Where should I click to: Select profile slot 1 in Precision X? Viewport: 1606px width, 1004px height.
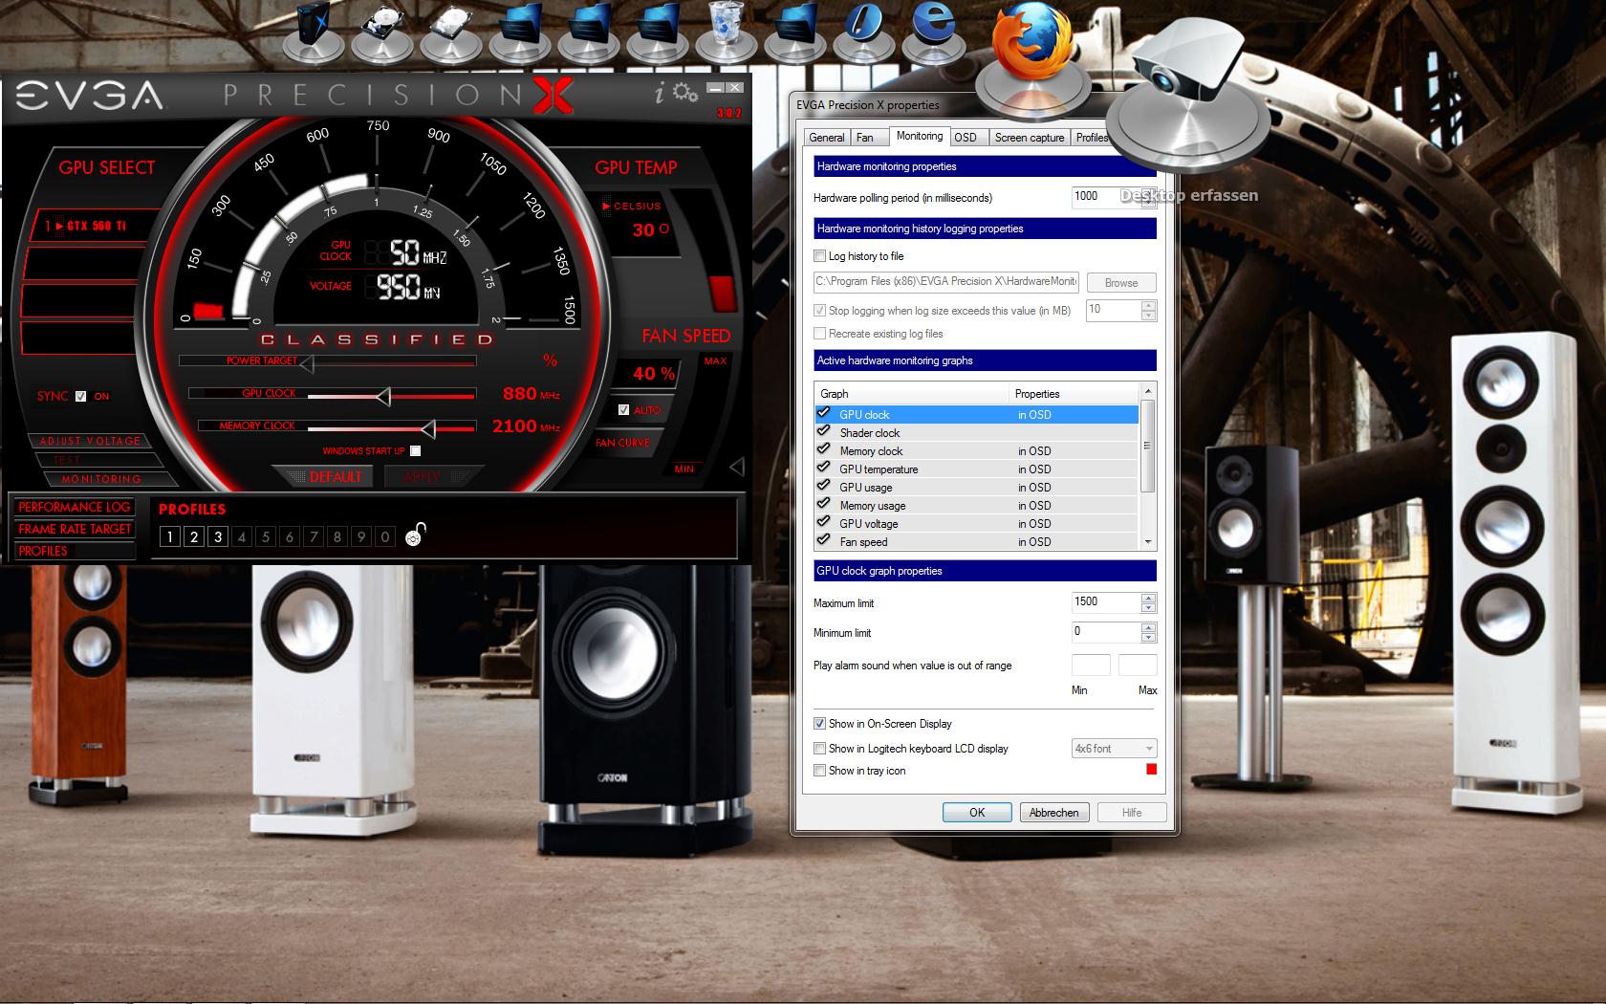click(x=170, y=536)
